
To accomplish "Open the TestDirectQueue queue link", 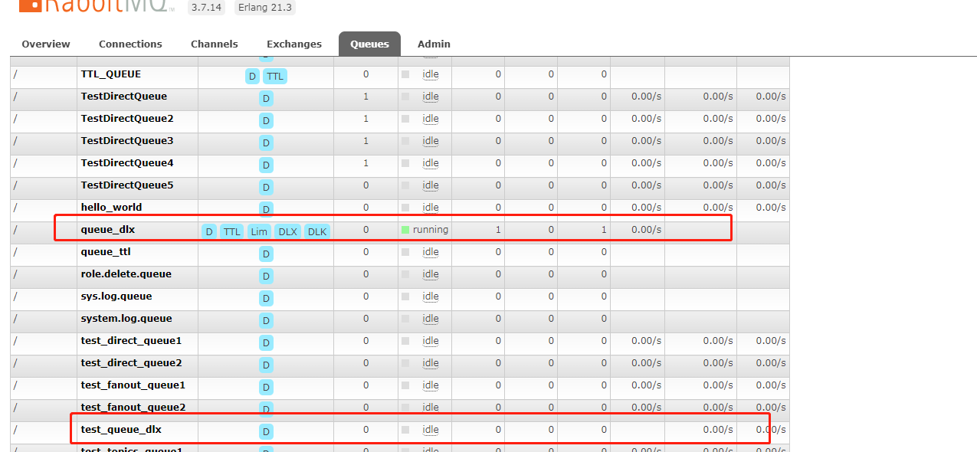I will [124, 97].
